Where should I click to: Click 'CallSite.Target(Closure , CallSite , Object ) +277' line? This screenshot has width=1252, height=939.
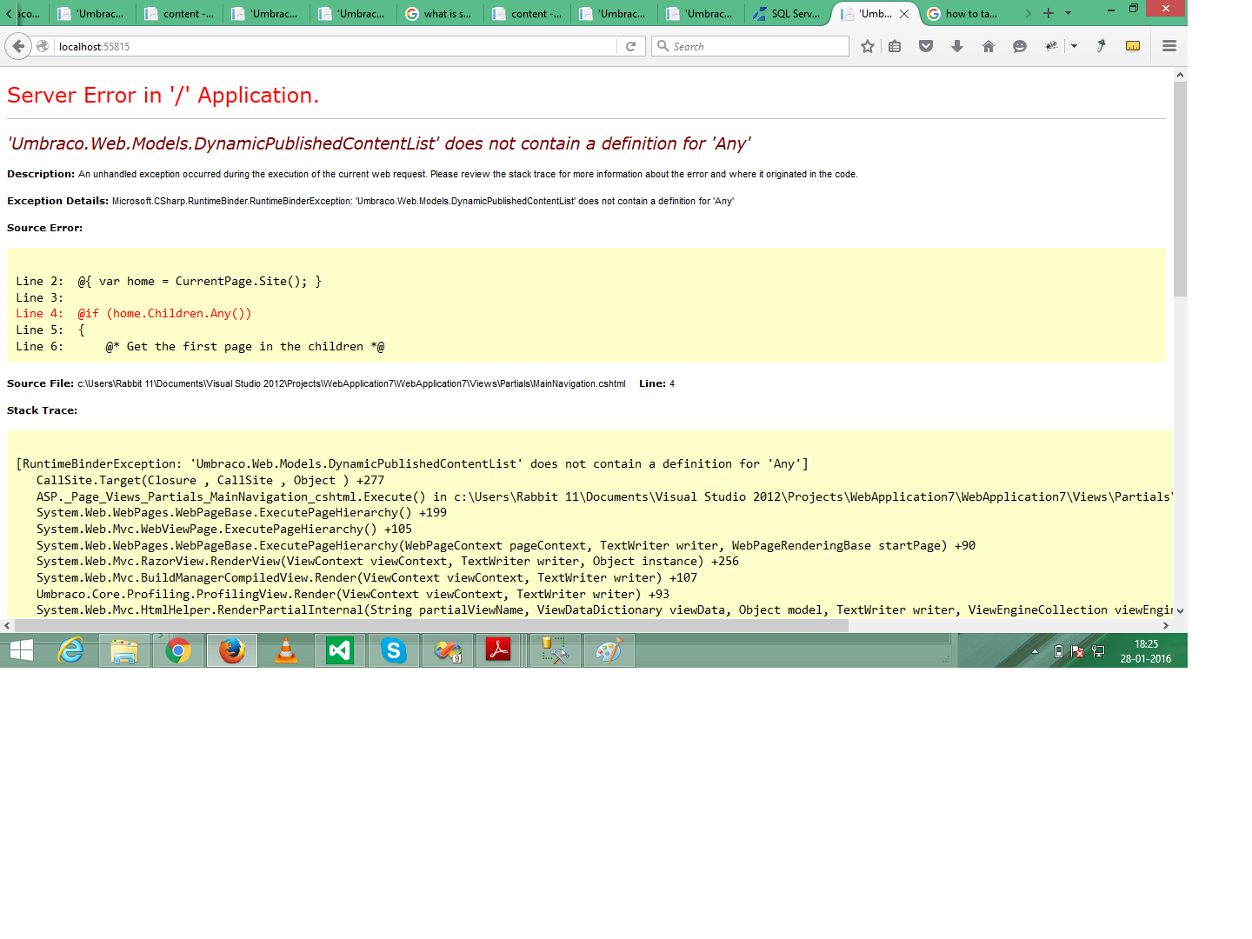click(210, 481)
